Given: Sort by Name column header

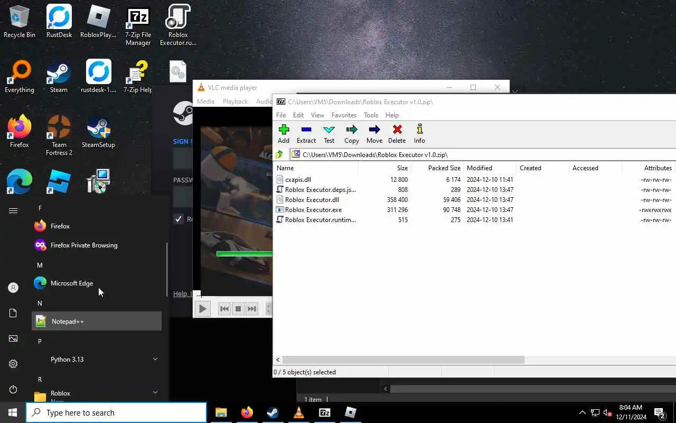Looking at the screenshot, I should tap(316, 168).
